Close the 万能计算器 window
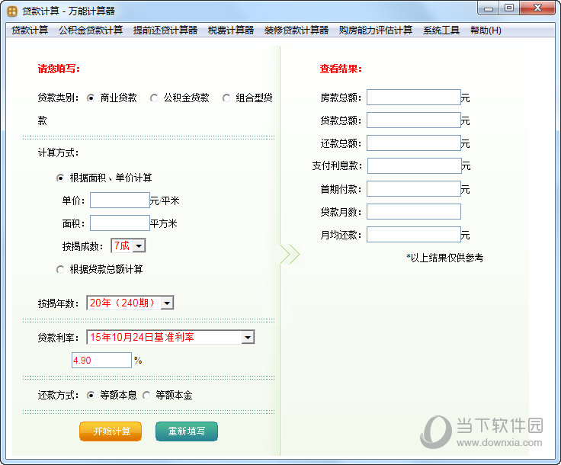The height and width of the screenshot is (465, 561). click(537, 8)
